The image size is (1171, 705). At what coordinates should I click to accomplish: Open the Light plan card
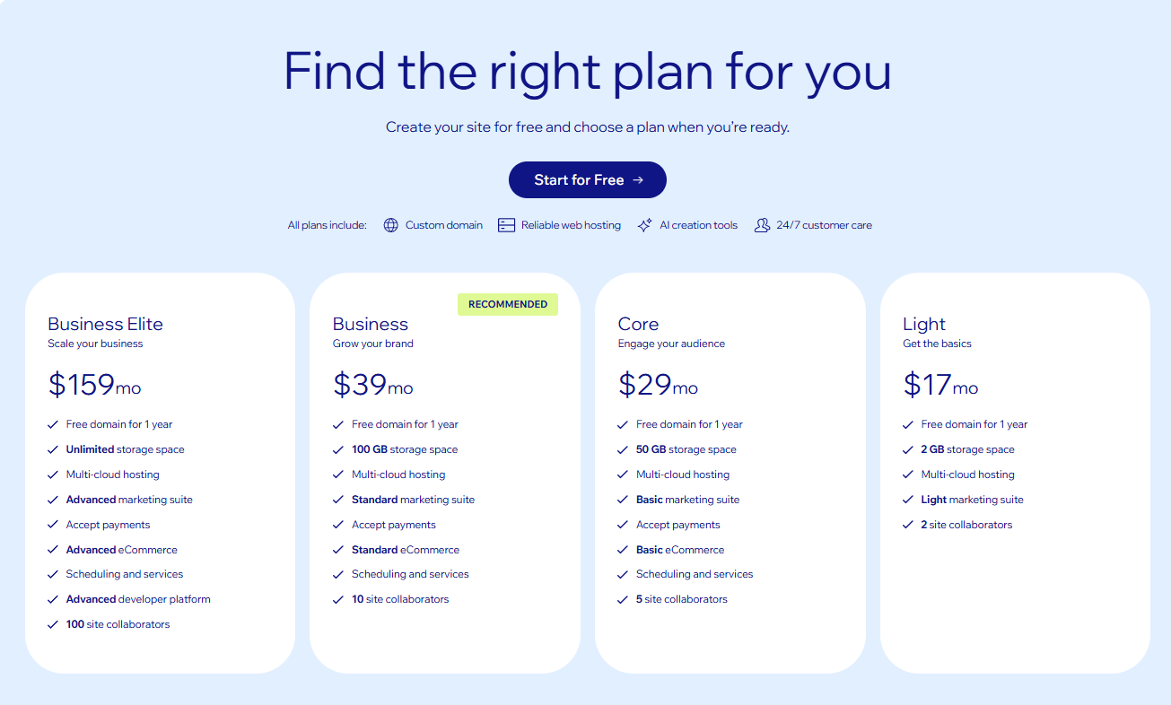pos(1015,471)
